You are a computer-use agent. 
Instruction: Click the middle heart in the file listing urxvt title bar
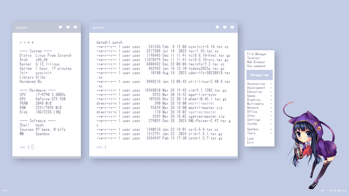225,27
